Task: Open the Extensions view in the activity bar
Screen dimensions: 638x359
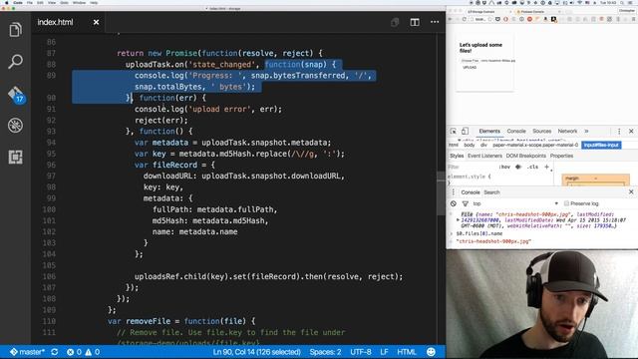Action: [16, 158]
